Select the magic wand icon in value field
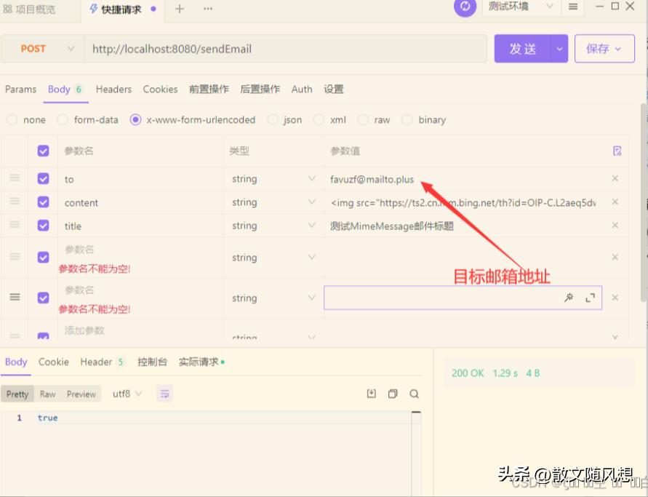This screenshot has width=648, height=497. (x=569, y=297)
